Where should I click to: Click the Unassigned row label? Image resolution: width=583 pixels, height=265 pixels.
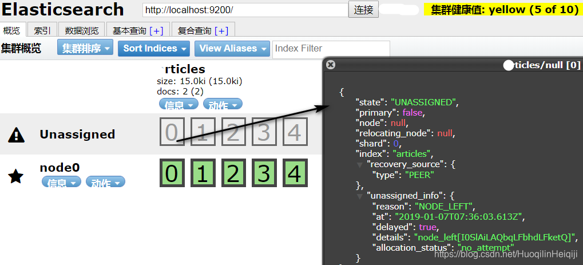pyautogui.click(x=77, y=135)
